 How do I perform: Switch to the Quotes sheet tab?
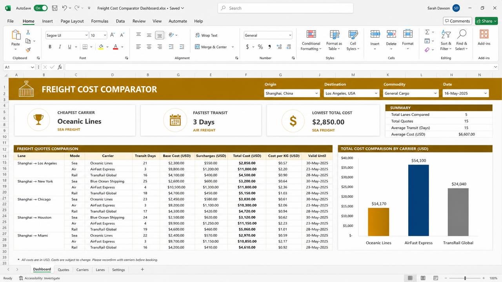pyautogui.click(x=64, y=269)
